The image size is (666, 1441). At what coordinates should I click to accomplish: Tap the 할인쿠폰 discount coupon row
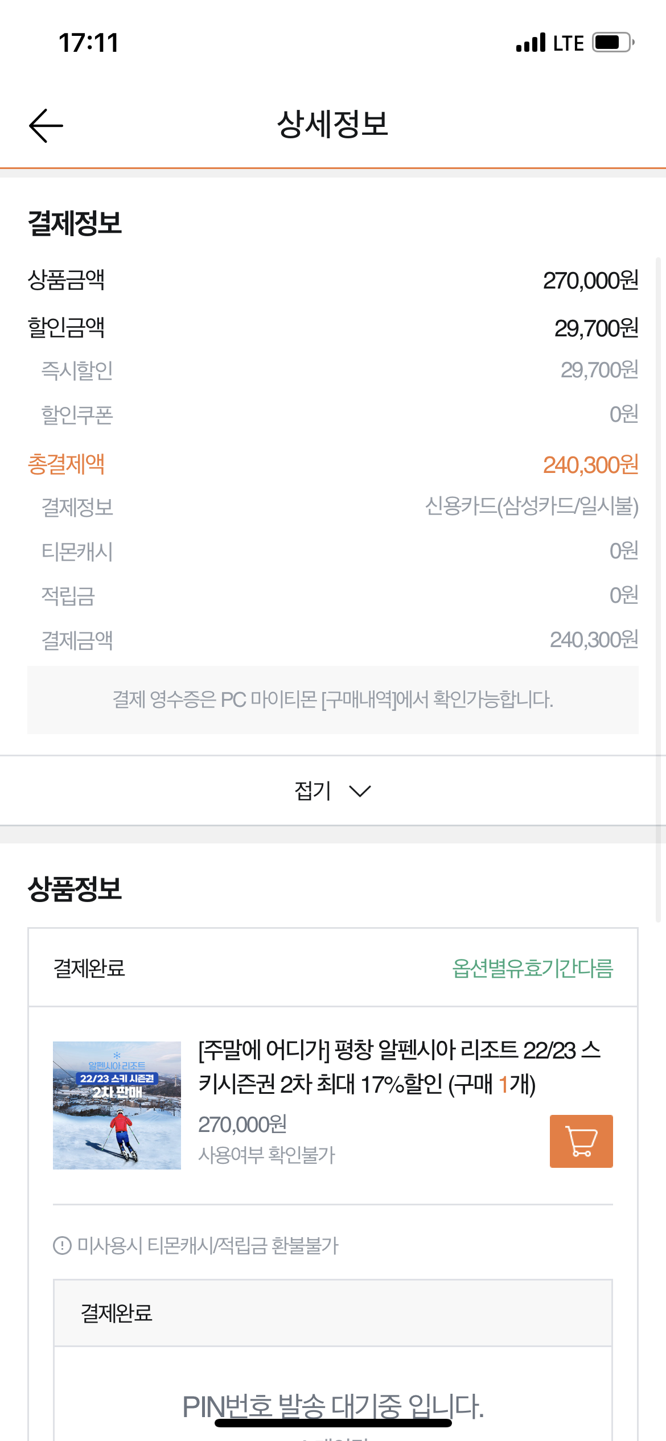[x=333, y=414]
